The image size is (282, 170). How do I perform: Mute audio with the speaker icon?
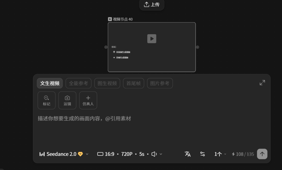154,154
